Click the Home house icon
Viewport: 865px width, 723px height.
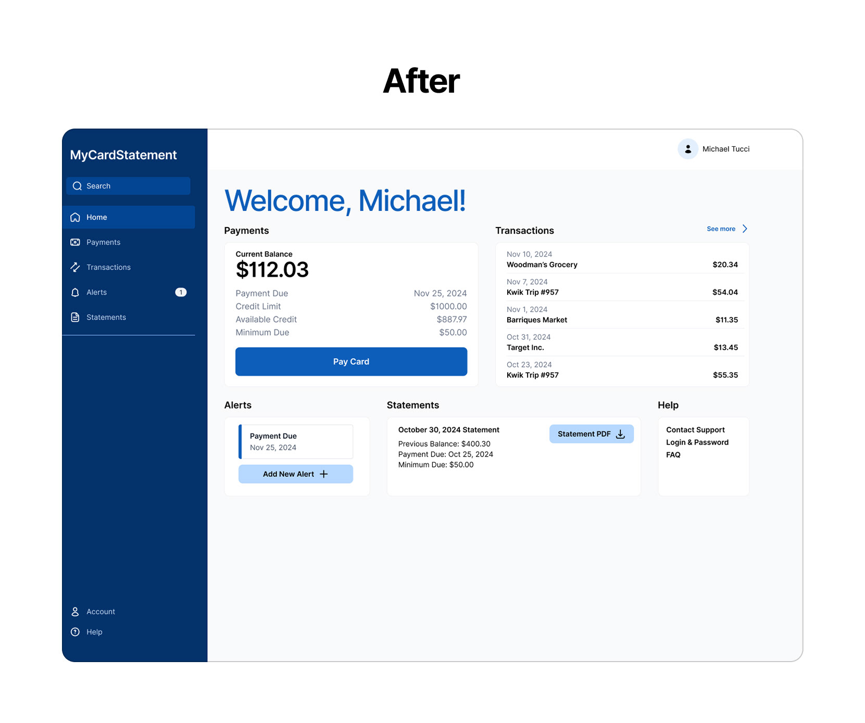(76, 217)
